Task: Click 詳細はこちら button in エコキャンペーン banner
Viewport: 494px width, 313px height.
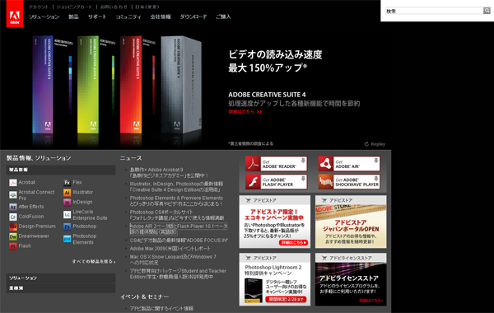Action: tap(293, 242)
